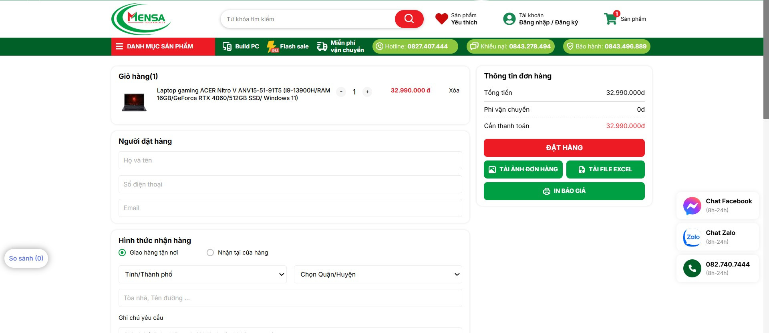Click the Hotline phone icon
769x333 pixels.
379,46
